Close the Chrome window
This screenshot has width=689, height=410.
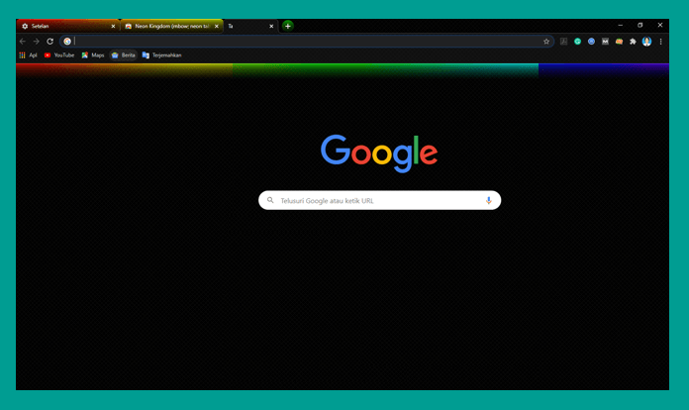[x=660, y=26]
